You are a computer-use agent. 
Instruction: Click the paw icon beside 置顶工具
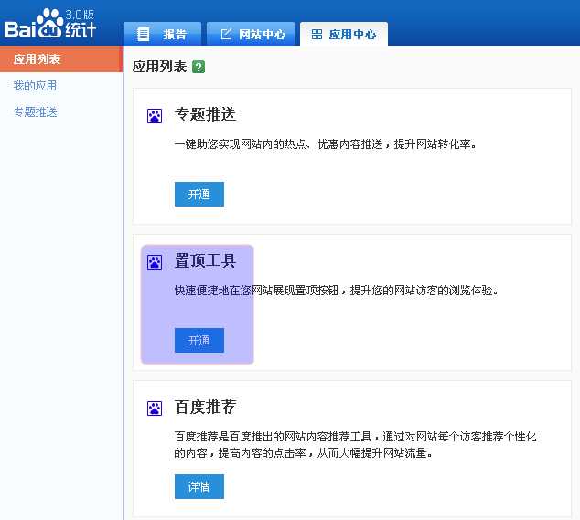(x=155, y=262)
